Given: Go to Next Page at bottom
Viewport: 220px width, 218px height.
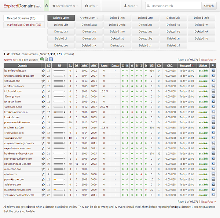Looking at the screenshot, I should pyautogui.click(x=208, y=201).
